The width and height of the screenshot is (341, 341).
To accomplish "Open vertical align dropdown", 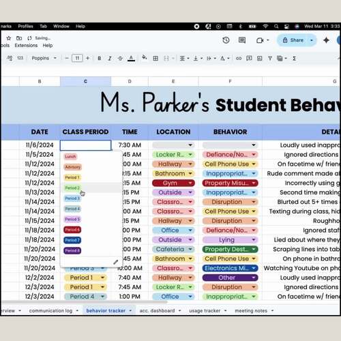I will coord(198,59).
